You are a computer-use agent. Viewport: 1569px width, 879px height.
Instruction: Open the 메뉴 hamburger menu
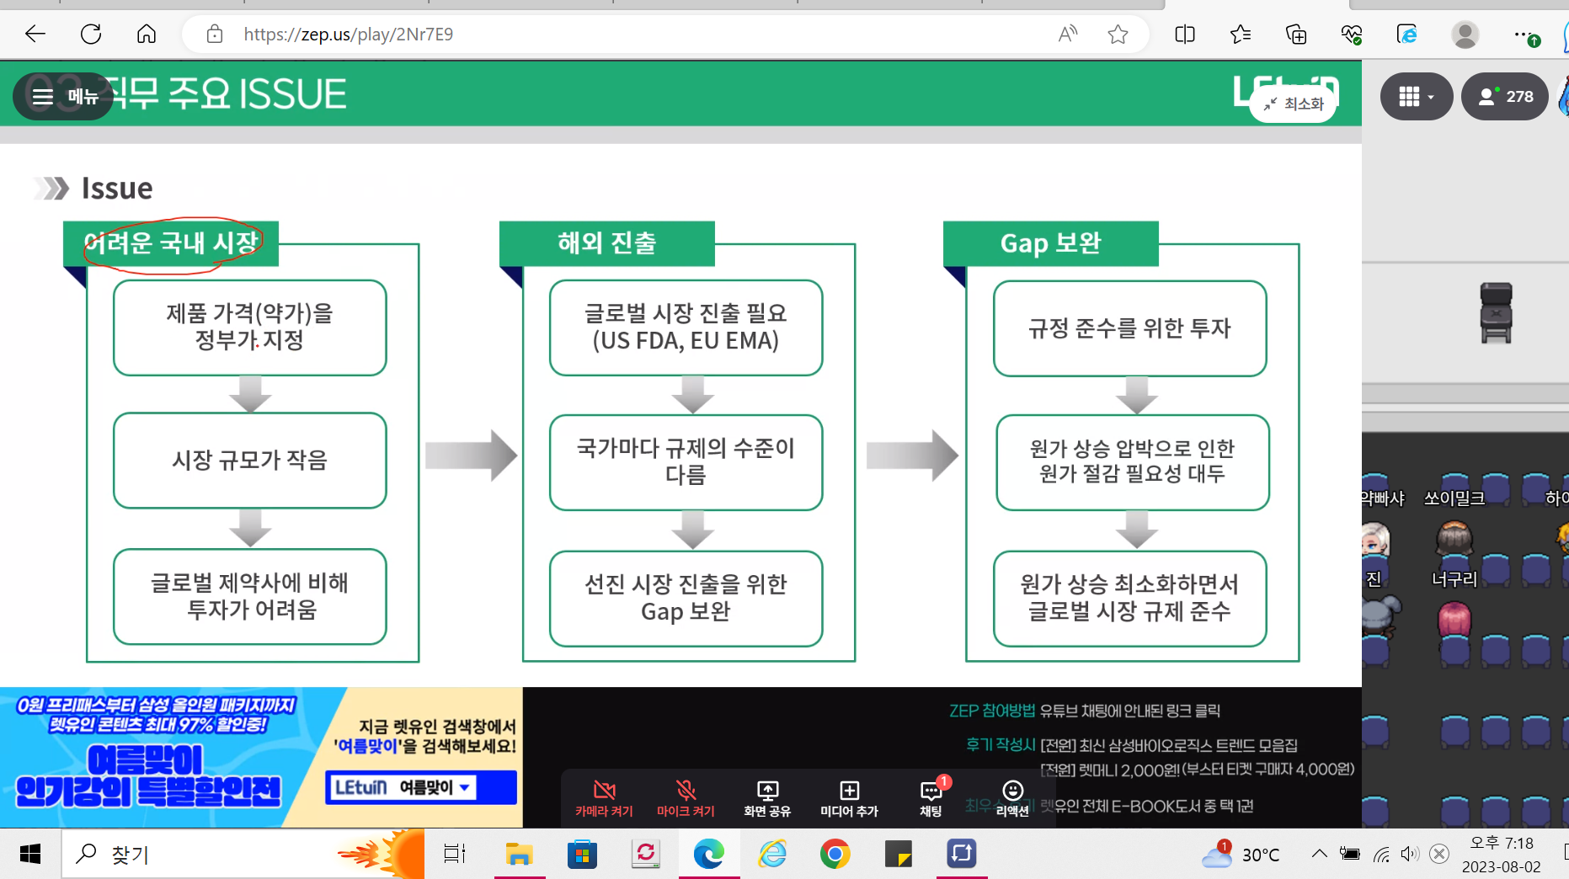pos(64,97)
